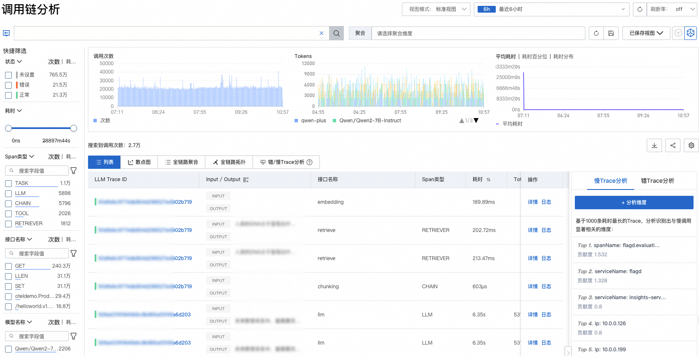
Task: Open the 已保存视图 dropdown
Action: pos(646,33)
